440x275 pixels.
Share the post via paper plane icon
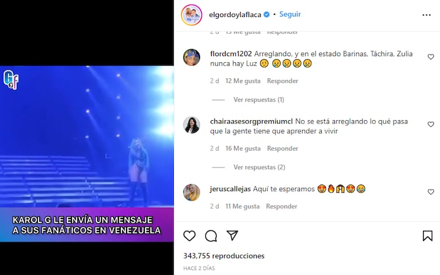(x=232, y=235)
